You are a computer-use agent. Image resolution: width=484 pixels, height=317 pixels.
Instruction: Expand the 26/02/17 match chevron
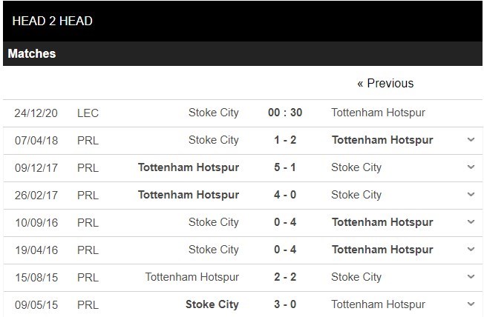(x=471, y=195)
